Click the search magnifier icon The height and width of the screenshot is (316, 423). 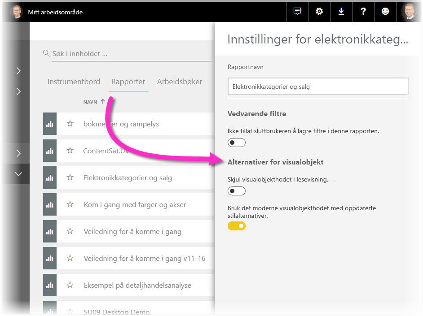(x=46, y=53)
